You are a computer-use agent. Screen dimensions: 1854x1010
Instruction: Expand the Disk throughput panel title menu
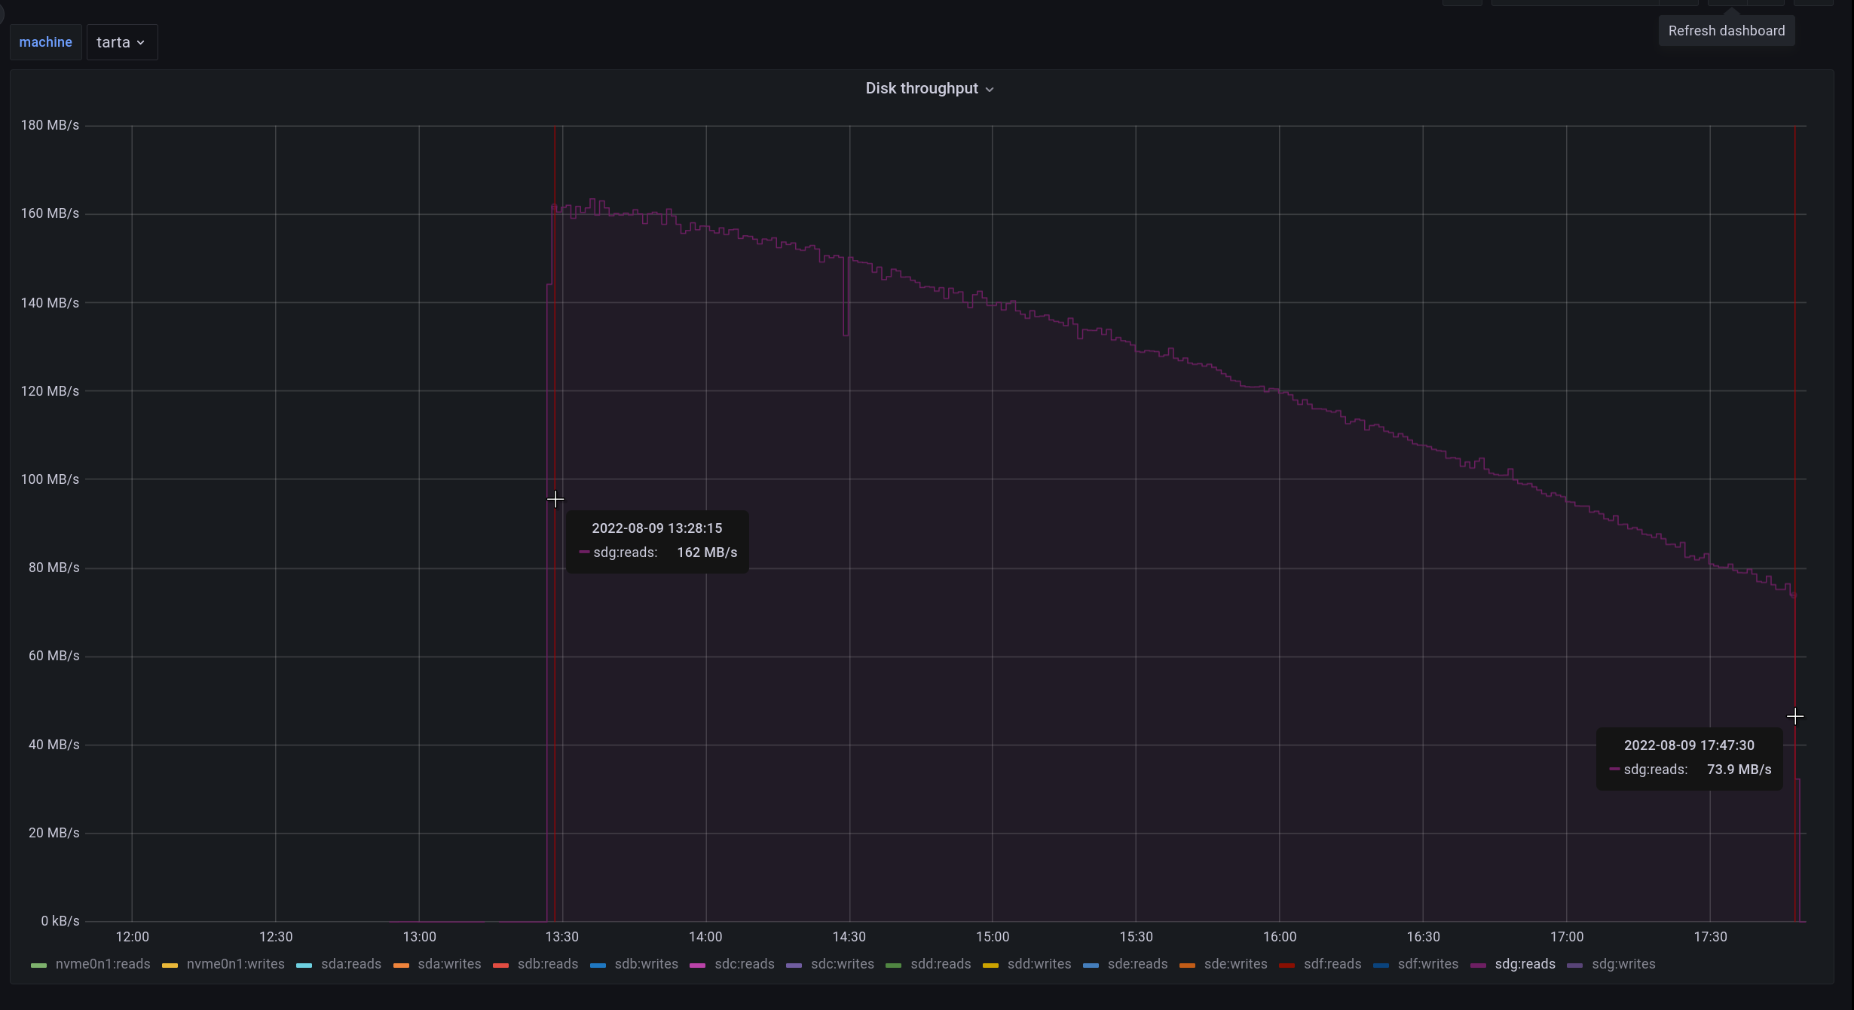tap(929, 89)
